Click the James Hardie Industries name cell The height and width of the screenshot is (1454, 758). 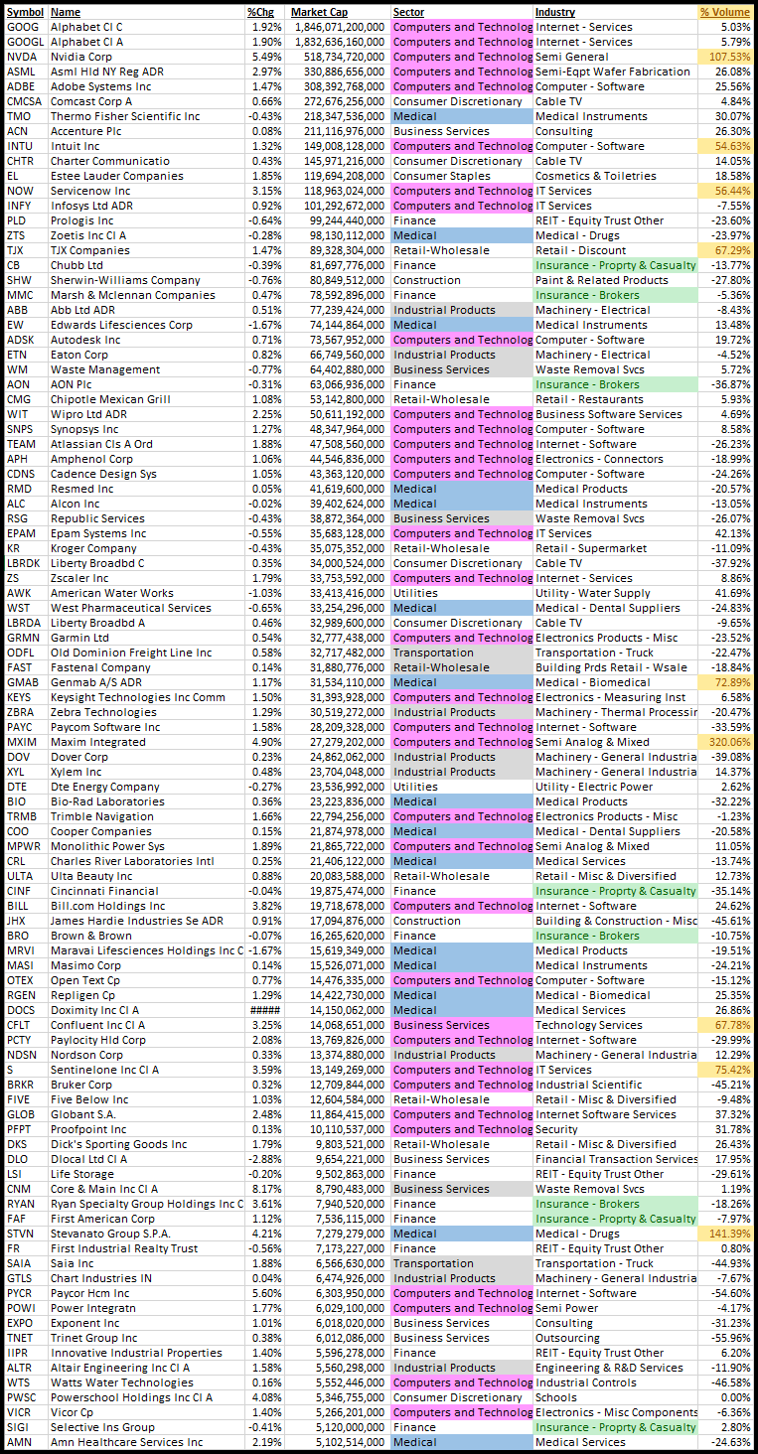pos(146,921)
